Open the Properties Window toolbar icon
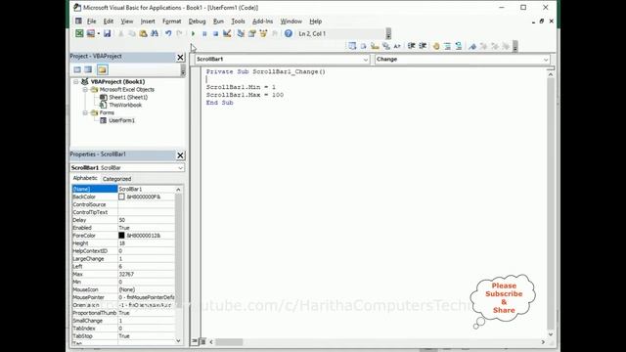Screen dimensions: 626x352 coord(252,33)
